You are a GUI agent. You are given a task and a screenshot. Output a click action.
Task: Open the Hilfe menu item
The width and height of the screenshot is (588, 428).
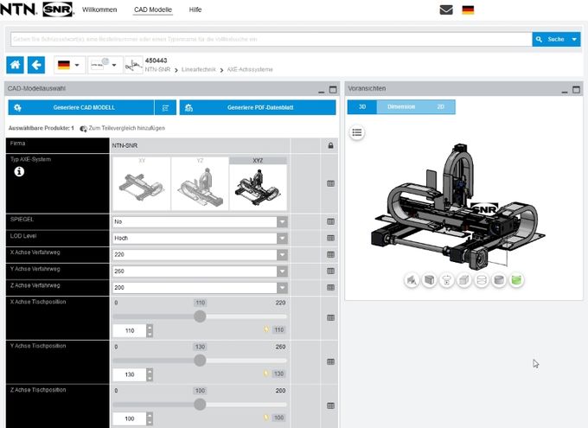[x=195, y=10]
